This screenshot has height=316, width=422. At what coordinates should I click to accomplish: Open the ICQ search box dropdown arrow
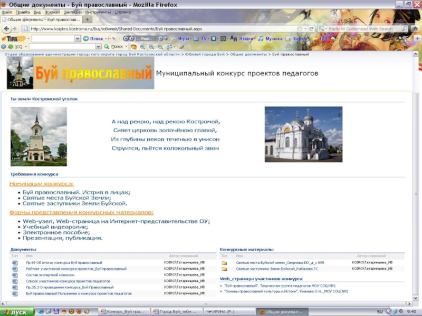click(x=98, y=46)
